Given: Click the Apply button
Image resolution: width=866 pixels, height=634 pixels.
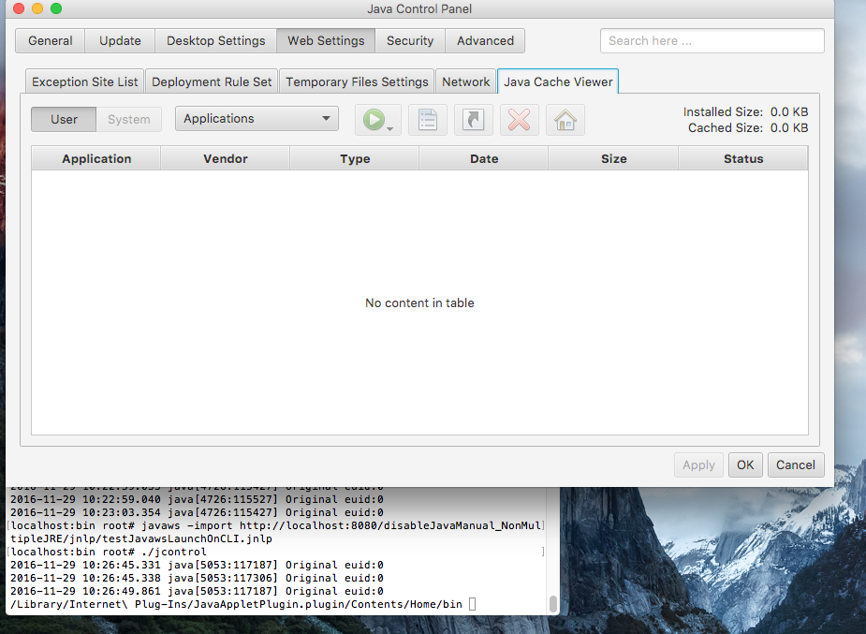Looking at the screenshot, I should [x=698, y=465].
